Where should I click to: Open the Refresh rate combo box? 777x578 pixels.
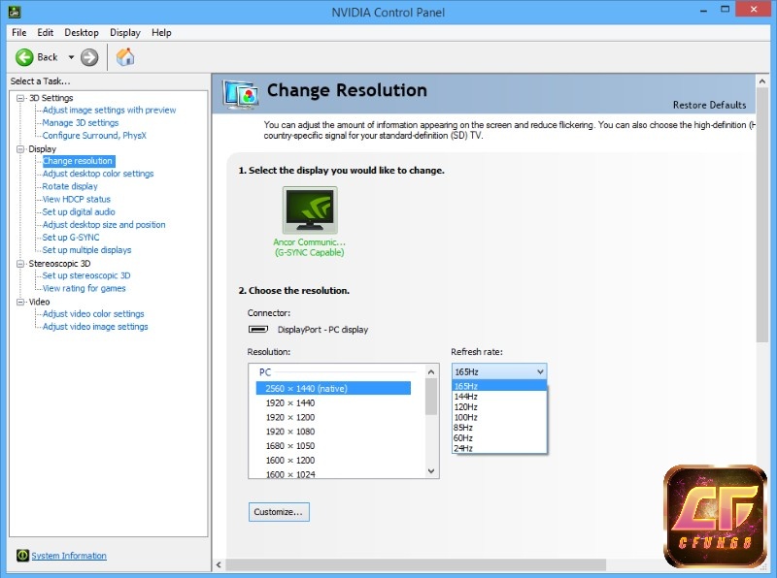click(499, 371)
